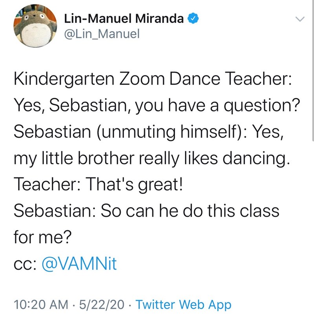Click the "cc:" label before the mention

(x=25, y=265)
